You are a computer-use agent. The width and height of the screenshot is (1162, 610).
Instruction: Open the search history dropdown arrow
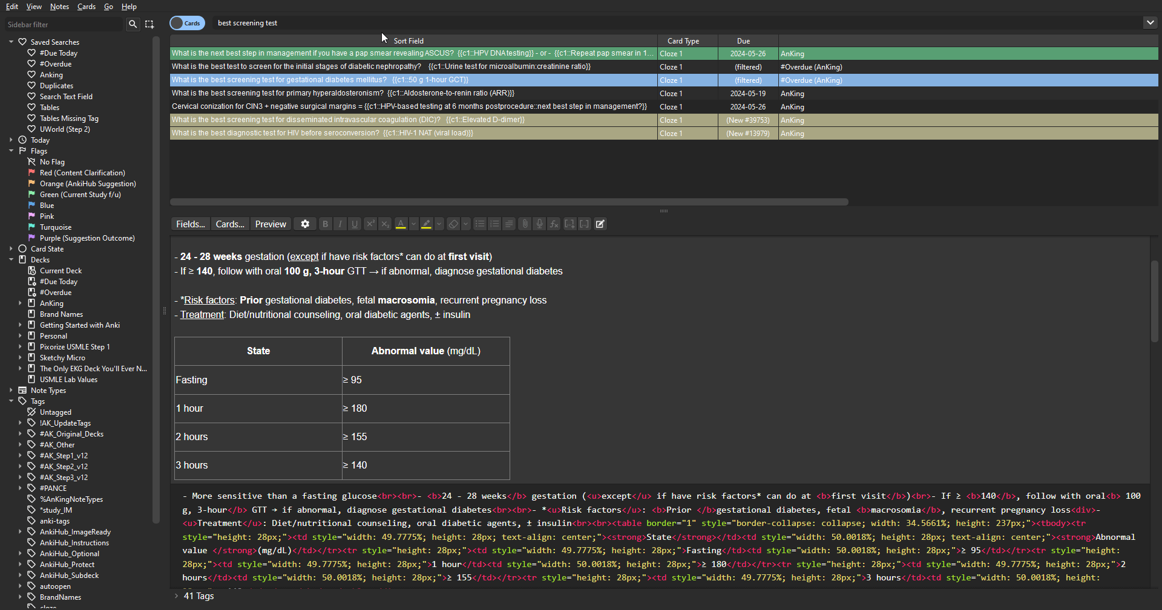1150,23
